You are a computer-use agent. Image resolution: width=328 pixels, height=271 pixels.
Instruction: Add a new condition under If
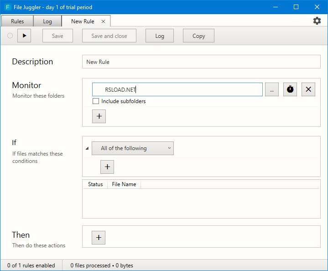point(107,167)
